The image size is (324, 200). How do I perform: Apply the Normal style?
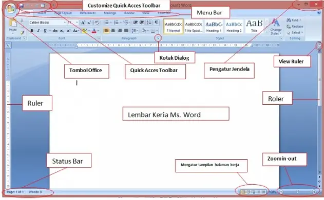point(174,26)
